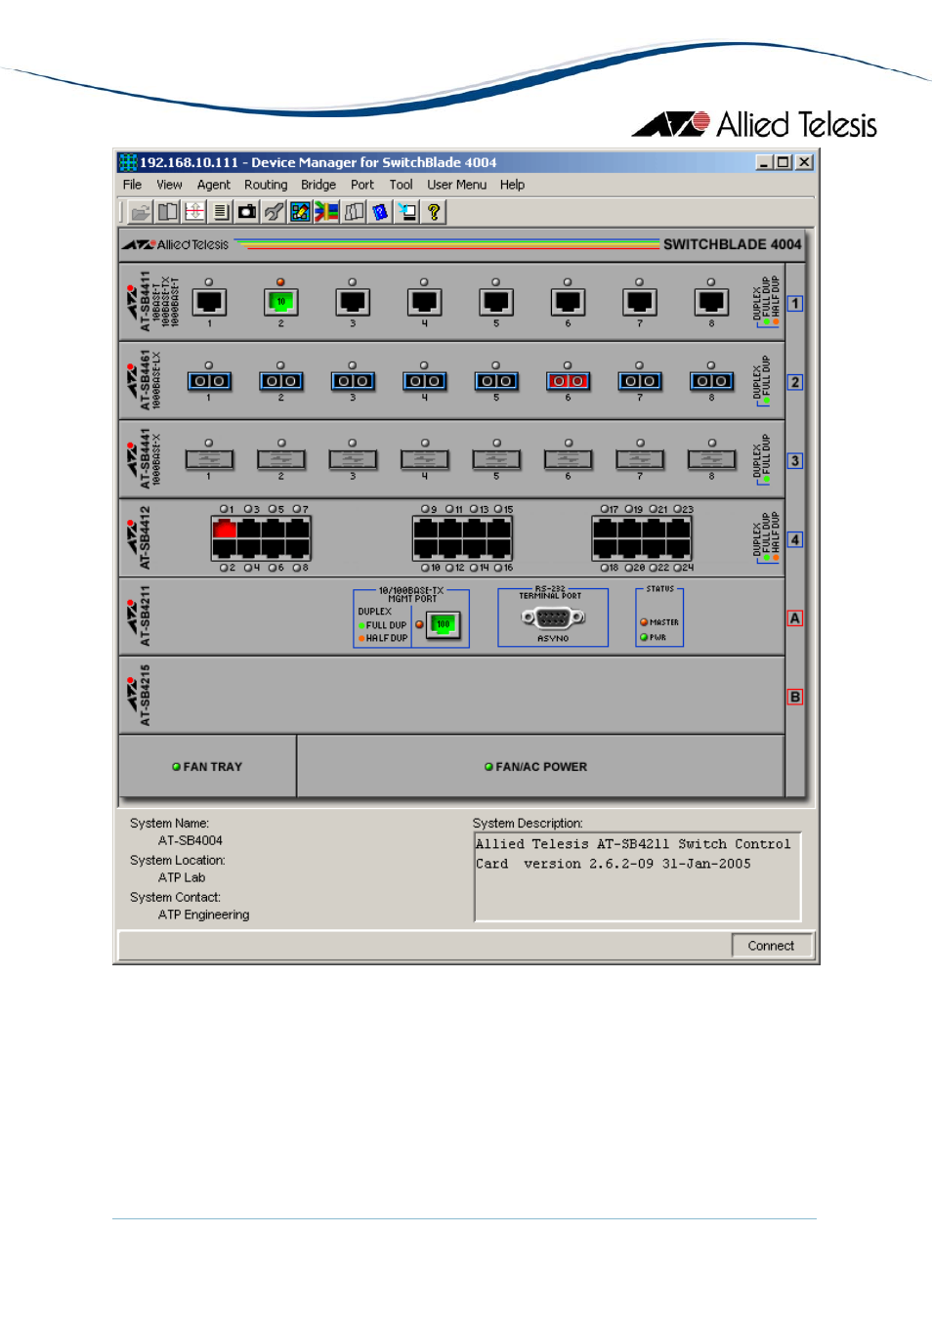The height and width of the screenshot is (1319, 932).
Task: Click the wrench tool toolbar icon
Action: tap(274, 212)
